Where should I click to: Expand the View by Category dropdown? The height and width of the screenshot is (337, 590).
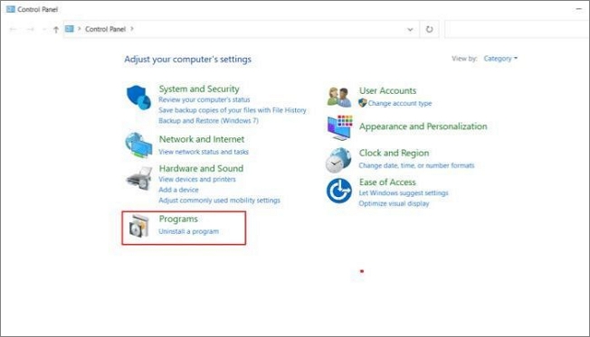tap(500, 58)
